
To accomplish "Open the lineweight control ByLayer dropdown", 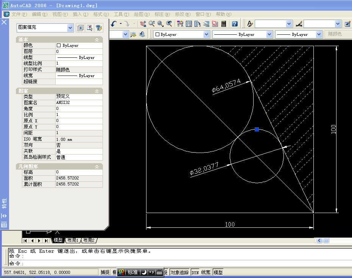I will click(x=319, y=34).
